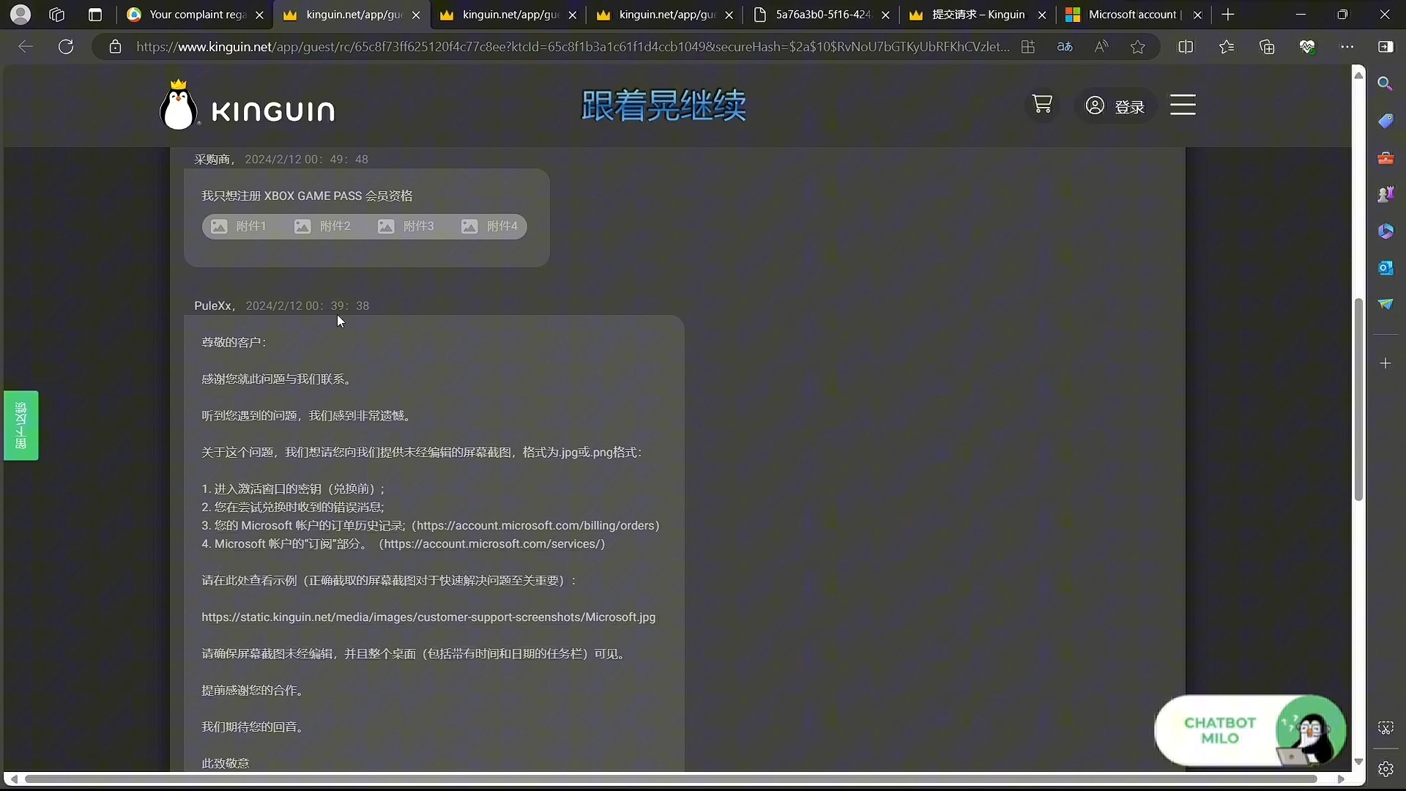Click the timestamp 2024/2/12 00:49:48

coord(306,160)
